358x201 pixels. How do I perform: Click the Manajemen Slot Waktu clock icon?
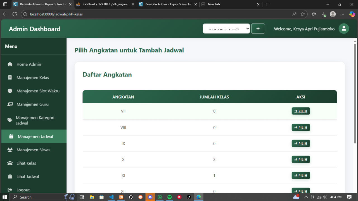coord(10,91)
